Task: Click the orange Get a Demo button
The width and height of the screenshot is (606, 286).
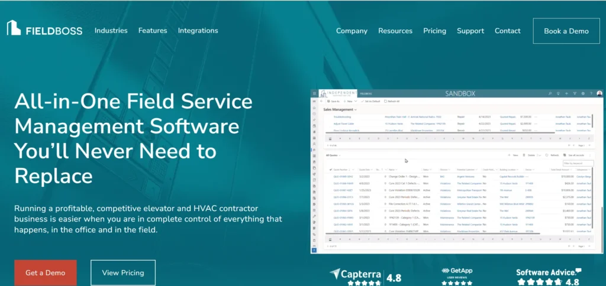Action: point(45,272)
